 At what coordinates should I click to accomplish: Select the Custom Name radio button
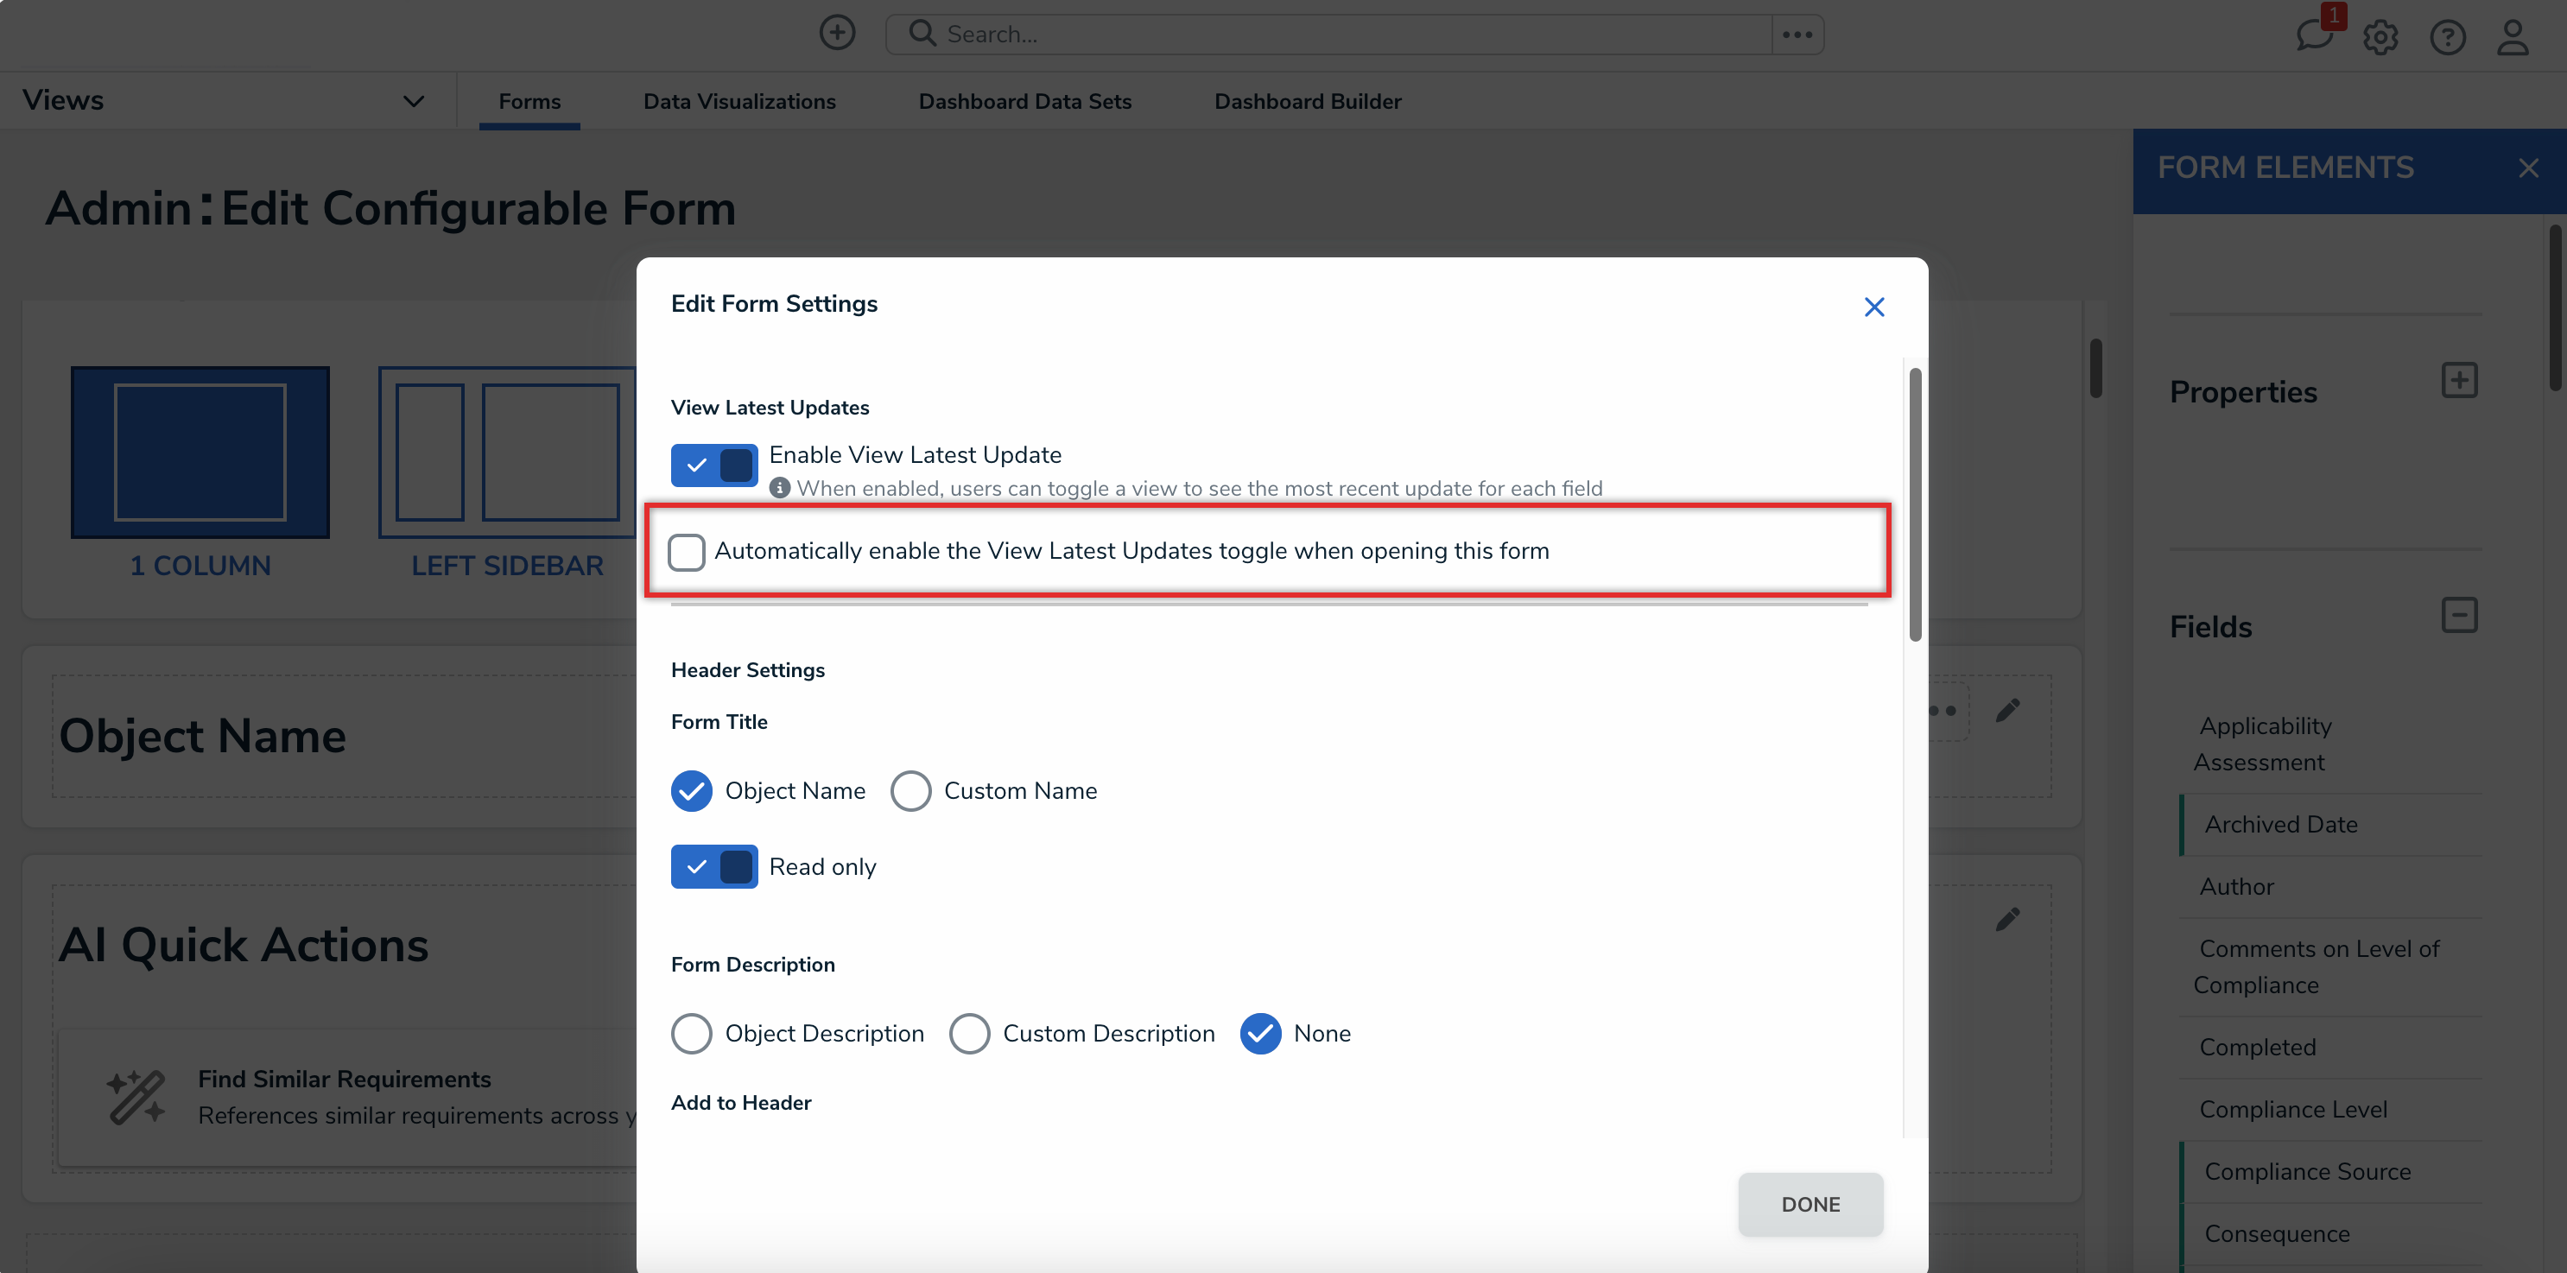tap(911, 791)
